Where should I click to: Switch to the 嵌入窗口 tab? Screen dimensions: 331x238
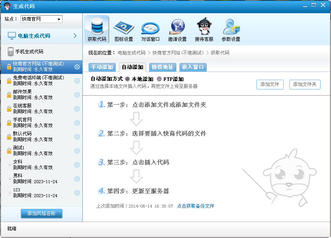point(193,67)
